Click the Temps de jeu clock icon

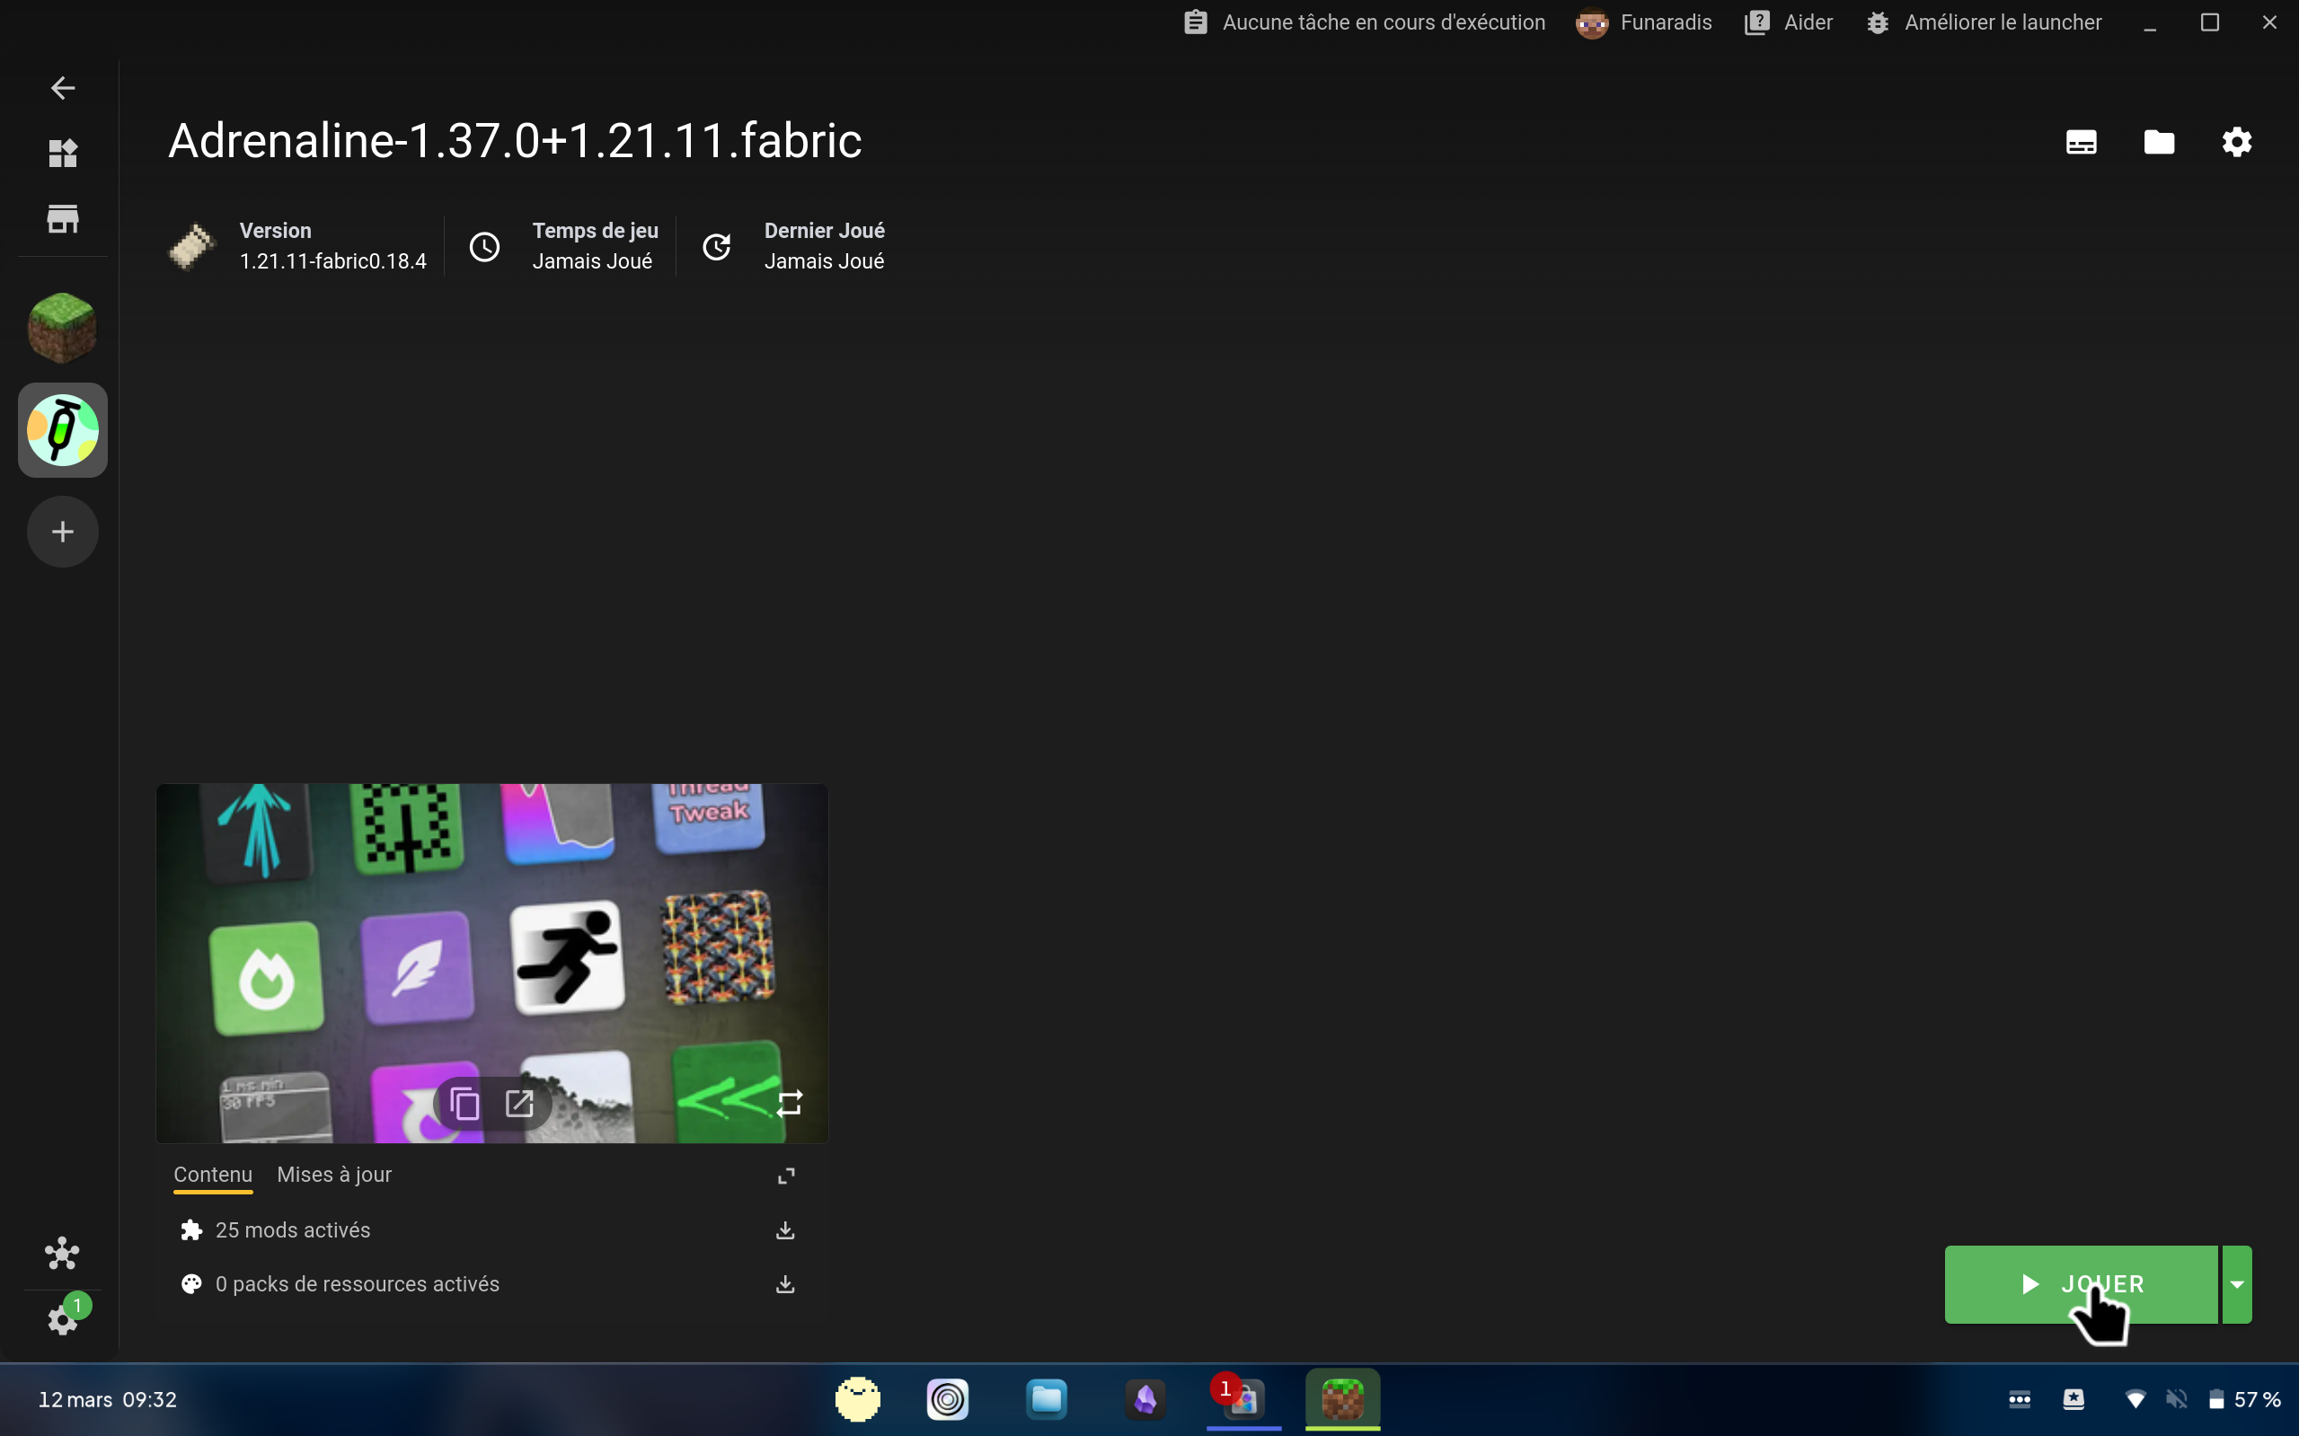click(484, 247)
